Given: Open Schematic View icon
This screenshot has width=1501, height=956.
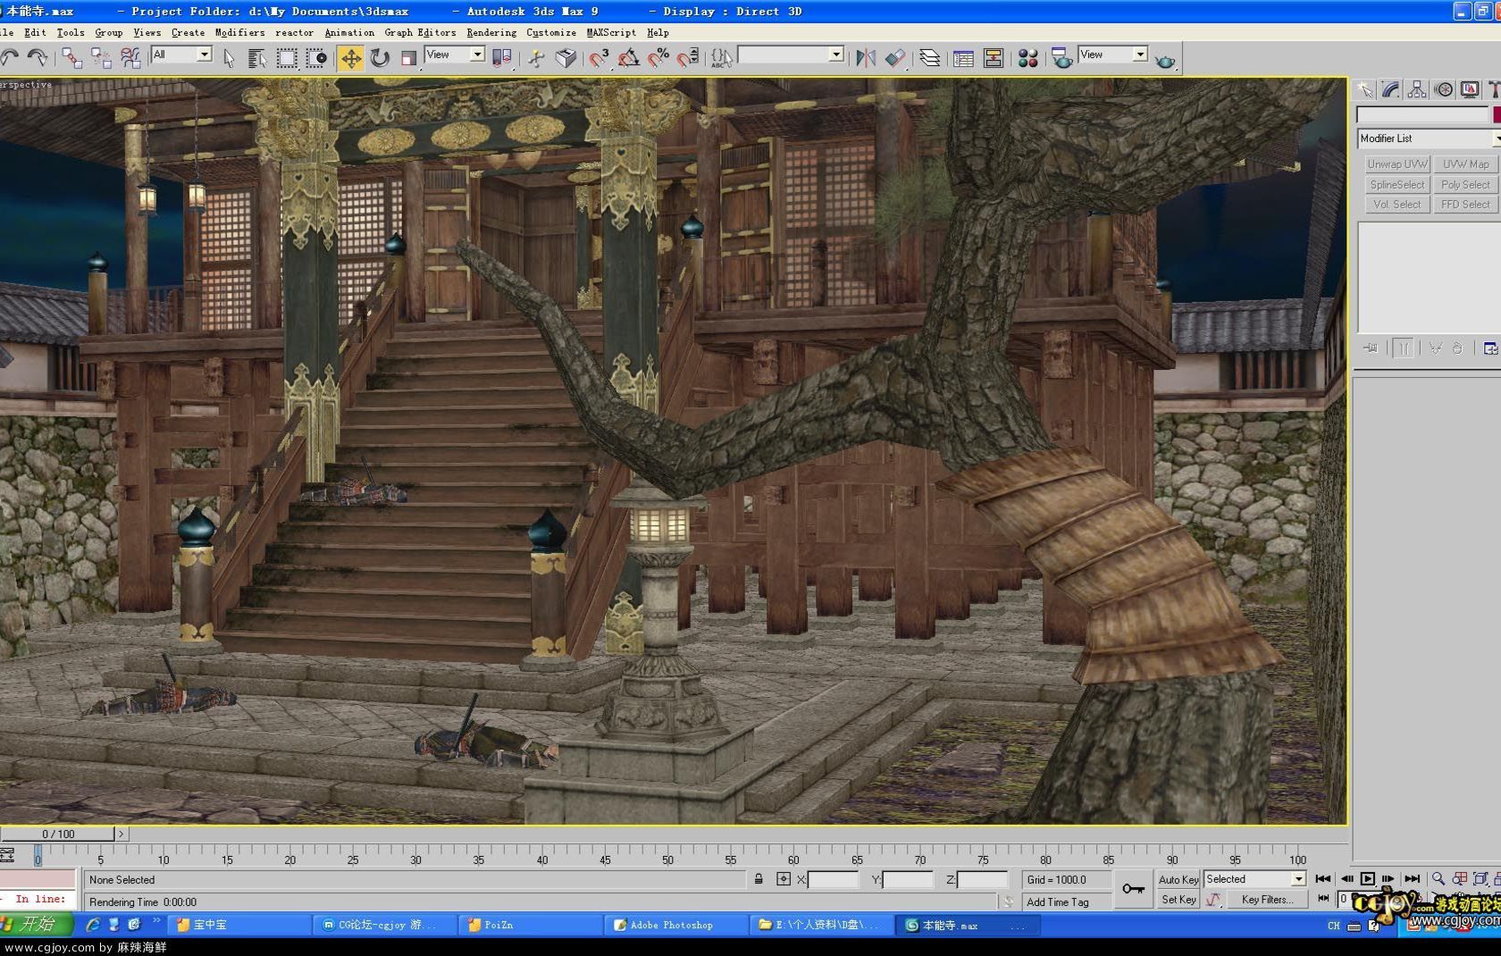Looking at the screenshot, I should click(x=994, y=58).
